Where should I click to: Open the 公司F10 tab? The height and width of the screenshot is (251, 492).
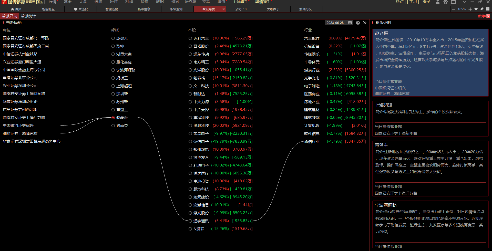pos(241,9)
